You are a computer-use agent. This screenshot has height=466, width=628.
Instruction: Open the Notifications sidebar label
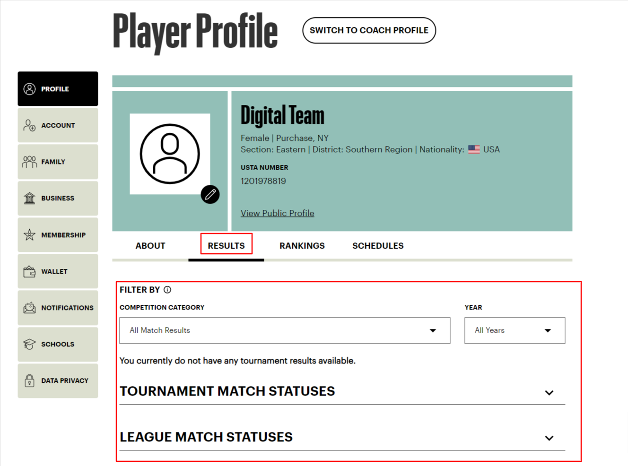(67, 308)
